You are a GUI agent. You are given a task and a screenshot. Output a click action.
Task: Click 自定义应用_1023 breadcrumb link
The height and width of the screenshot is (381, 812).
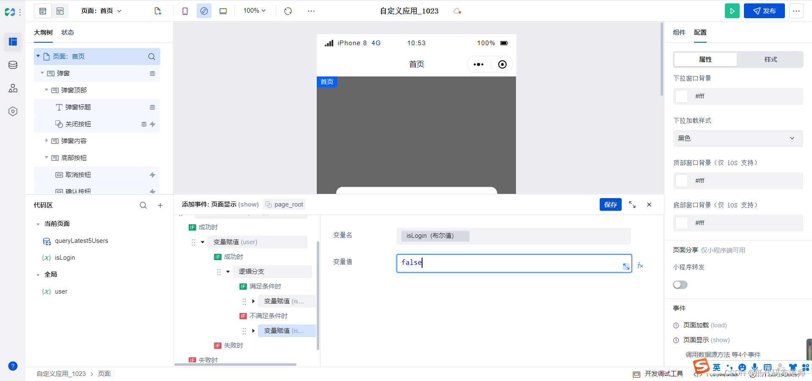61,374
